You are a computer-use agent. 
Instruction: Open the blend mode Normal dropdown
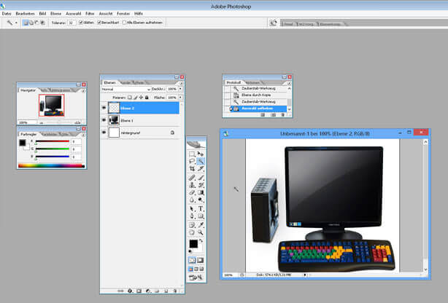click(x=126, y=90)
